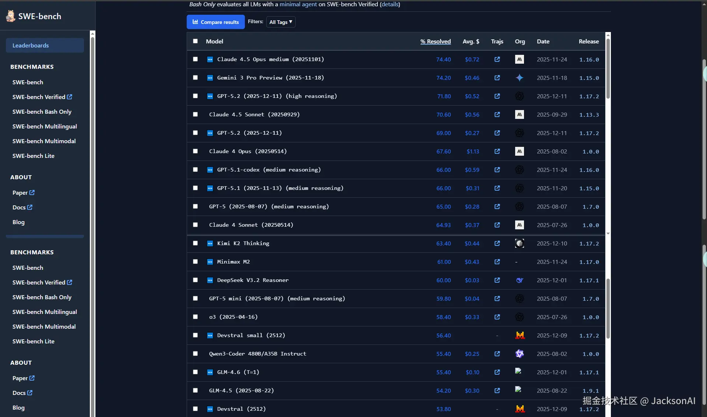The height and width of the screenshot is (417, 707).
Task: Open trajectories icon for o3 (2025-04-16)
Action: click(x=497, y=317)
